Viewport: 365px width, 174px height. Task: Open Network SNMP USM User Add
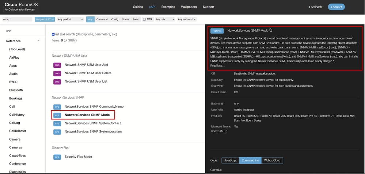pyautogui.click(x=86, y=65)
